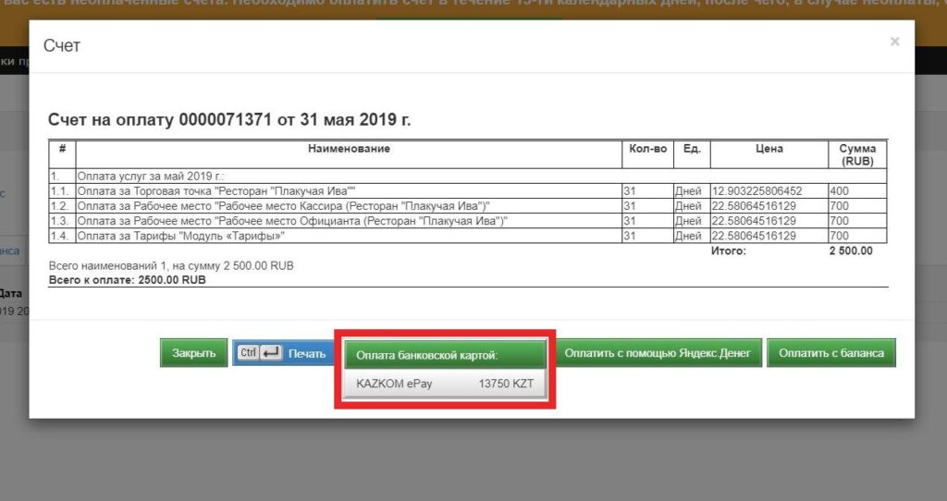Click the green Закрыть button
The width and height of the screenshot is (947, 501).
point(193,353)
